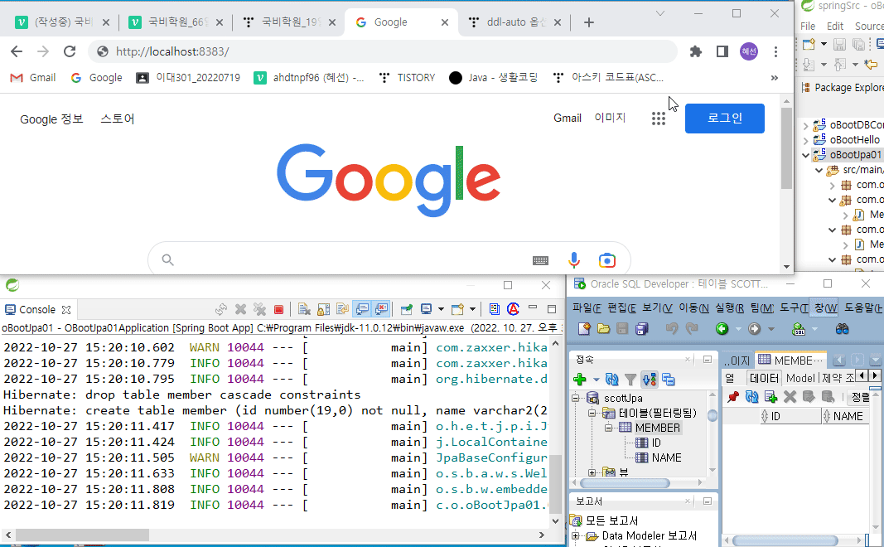Open 보기 menu in SQL Developer
884x547 pixels.
pyautogui.click(x=657, y=308)
